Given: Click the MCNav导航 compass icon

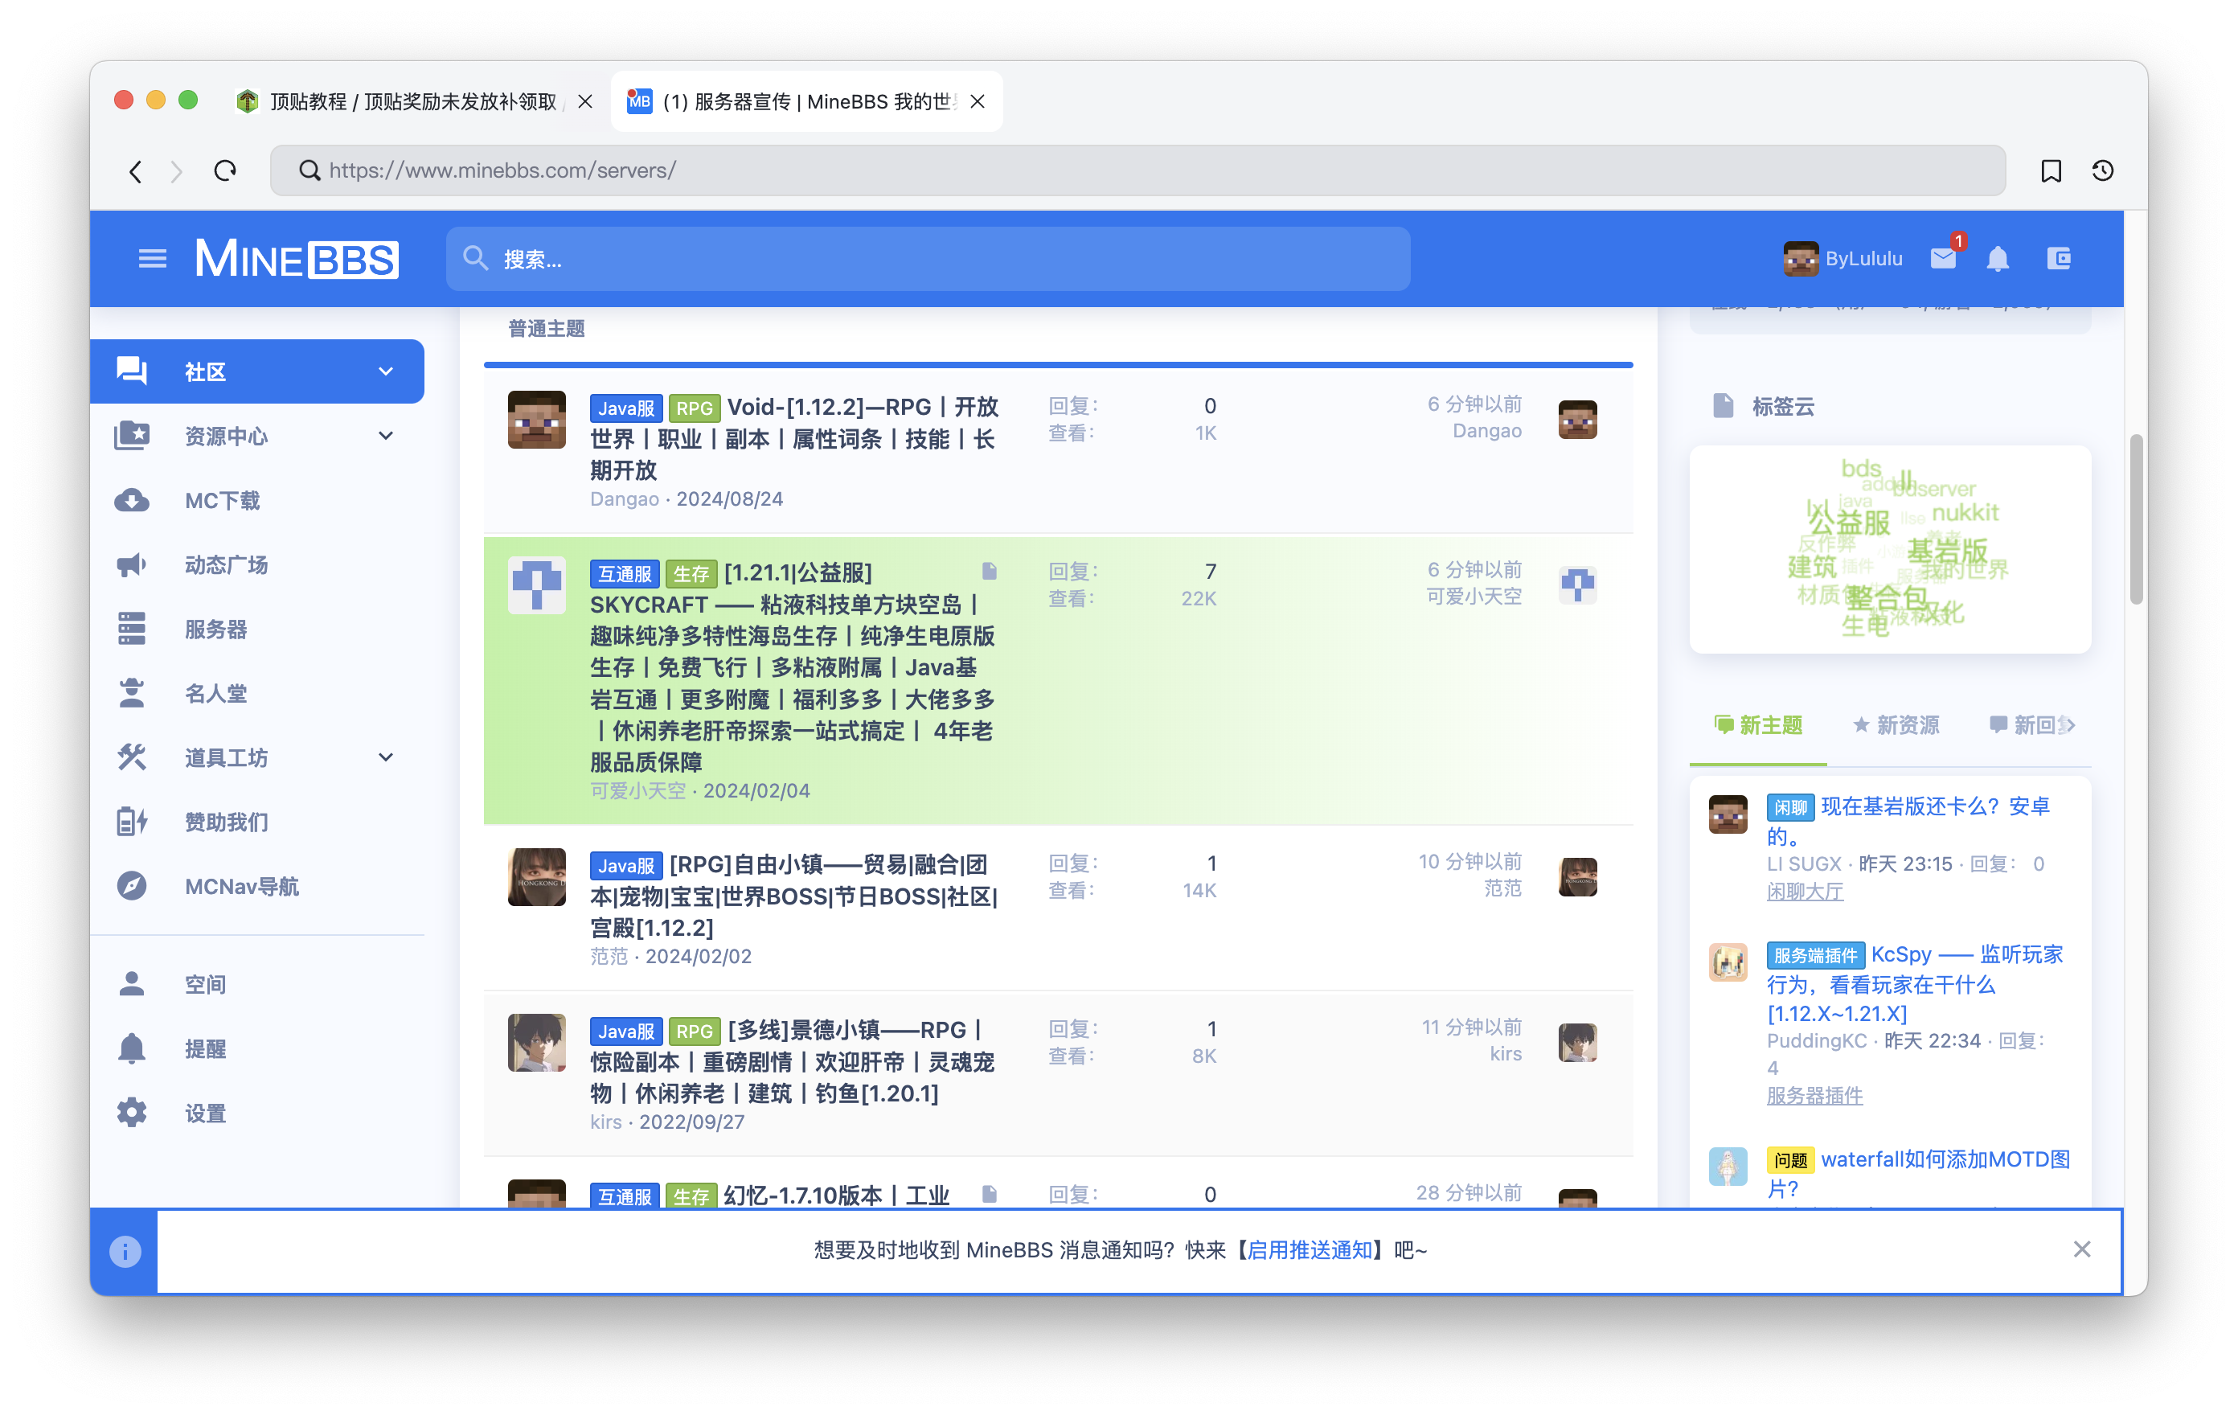Looking at the screenshot, I should pyautogui.click(x=131, y=886).
